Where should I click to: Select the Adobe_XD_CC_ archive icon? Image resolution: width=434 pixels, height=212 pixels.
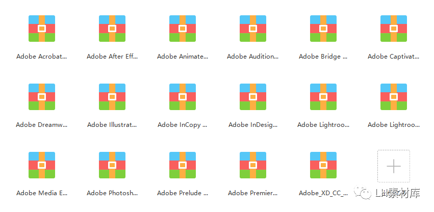(x=323, y=165)
